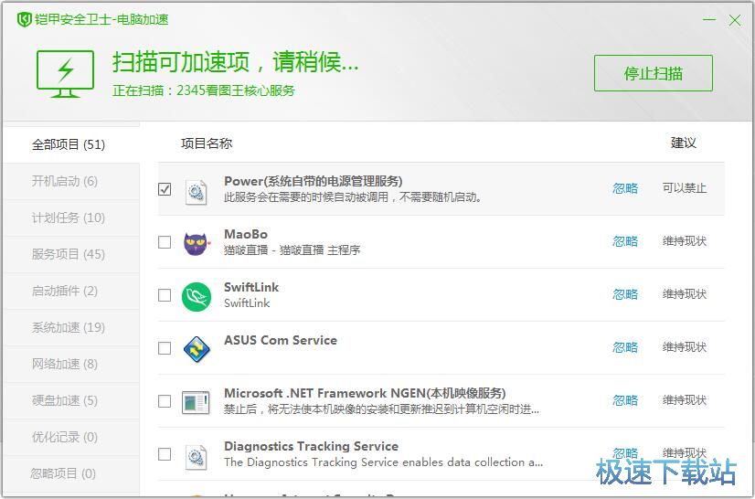Click the Diagnostics Tracking Service title
The image size is (755, 499).
[311, 446]
